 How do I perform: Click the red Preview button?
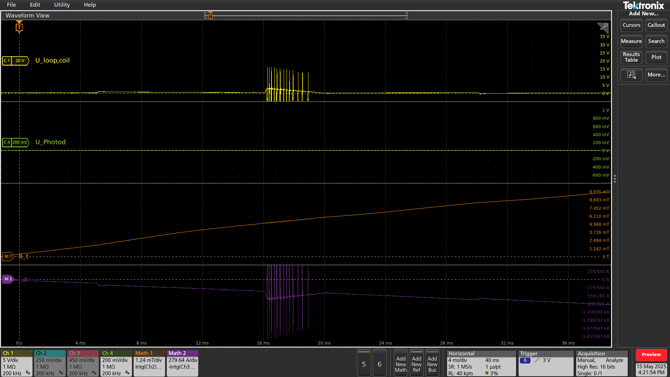pos(651,355)
